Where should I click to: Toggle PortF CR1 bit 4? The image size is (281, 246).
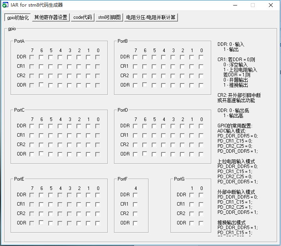135,204
